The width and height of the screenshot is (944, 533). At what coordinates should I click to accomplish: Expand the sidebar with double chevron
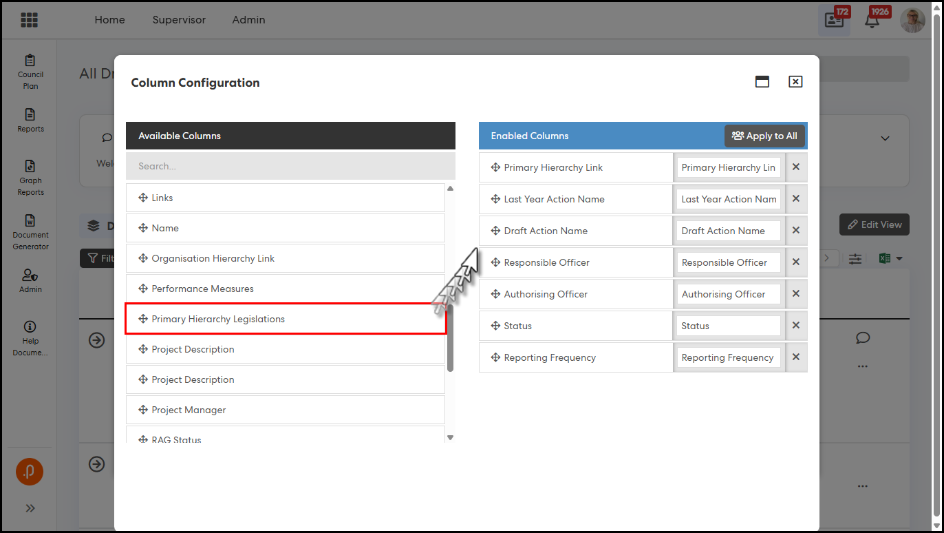30,508
